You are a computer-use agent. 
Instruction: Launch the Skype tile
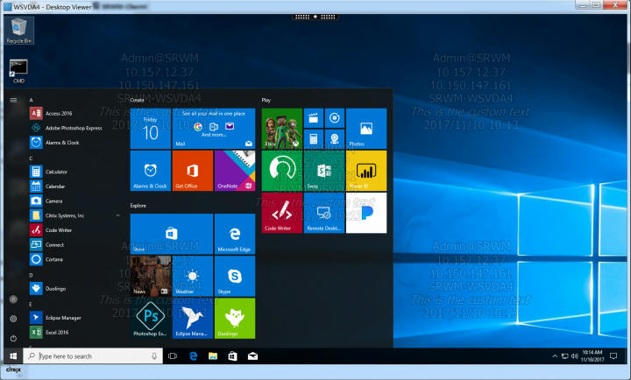pos(235,276)
